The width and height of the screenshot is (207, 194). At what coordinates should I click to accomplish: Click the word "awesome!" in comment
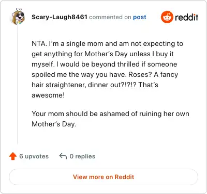point(48,95)
